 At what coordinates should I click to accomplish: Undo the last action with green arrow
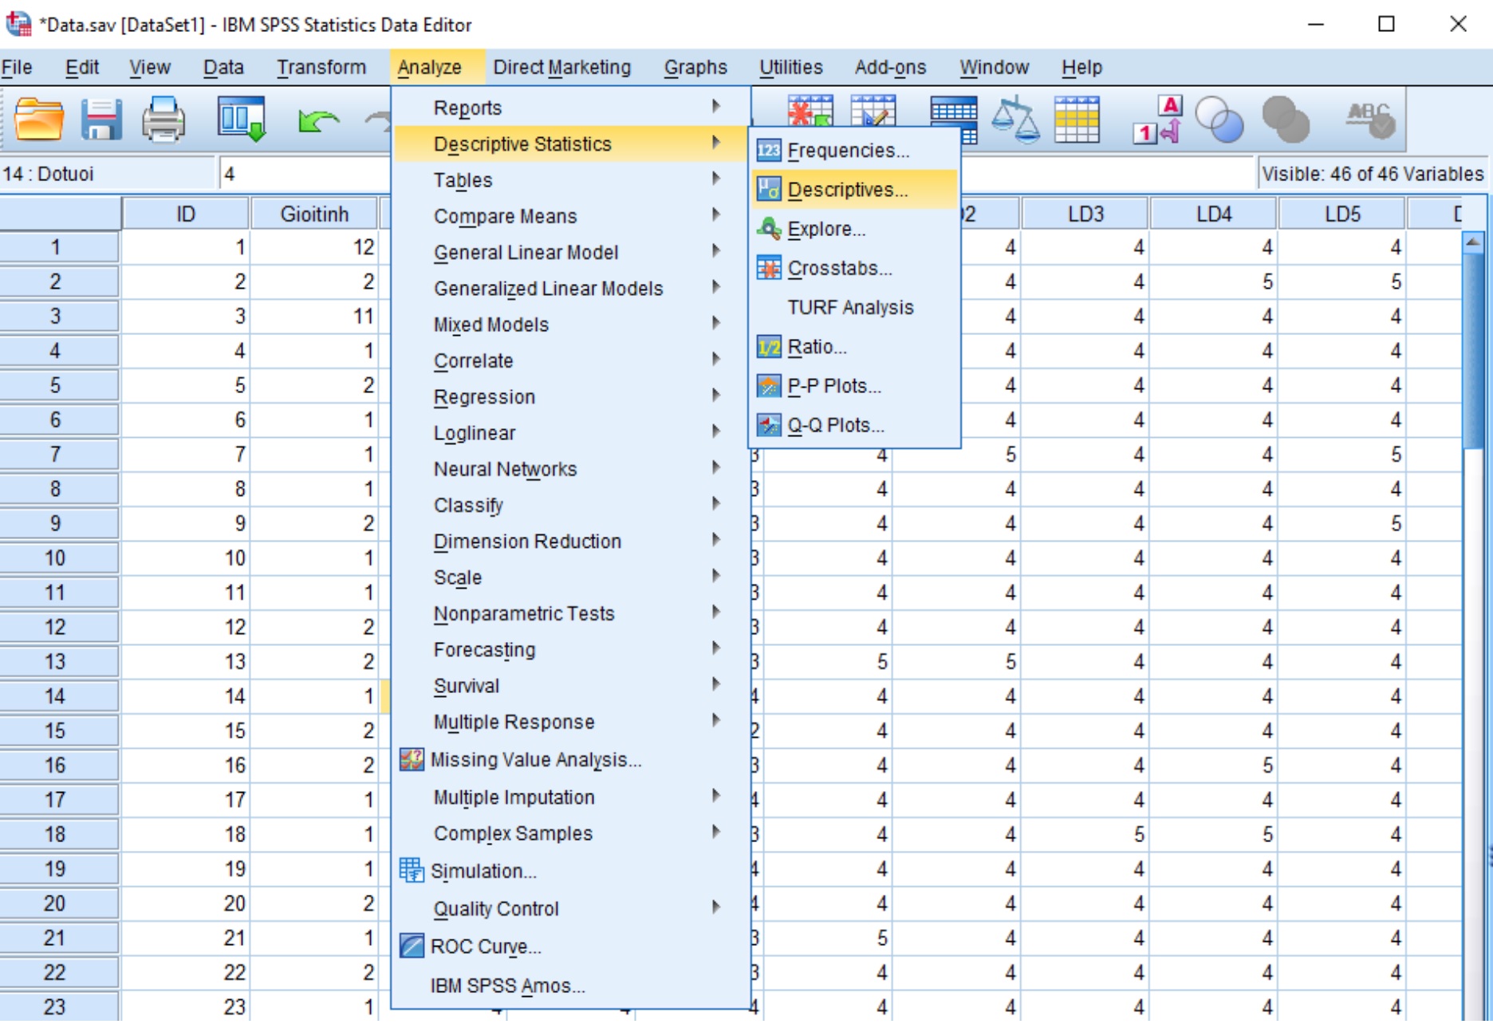point(317,121)
